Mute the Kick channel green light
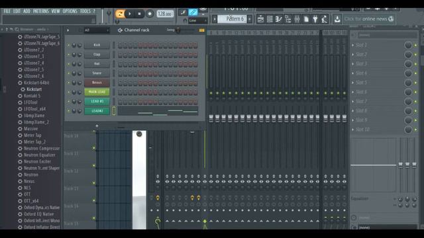 68,46
